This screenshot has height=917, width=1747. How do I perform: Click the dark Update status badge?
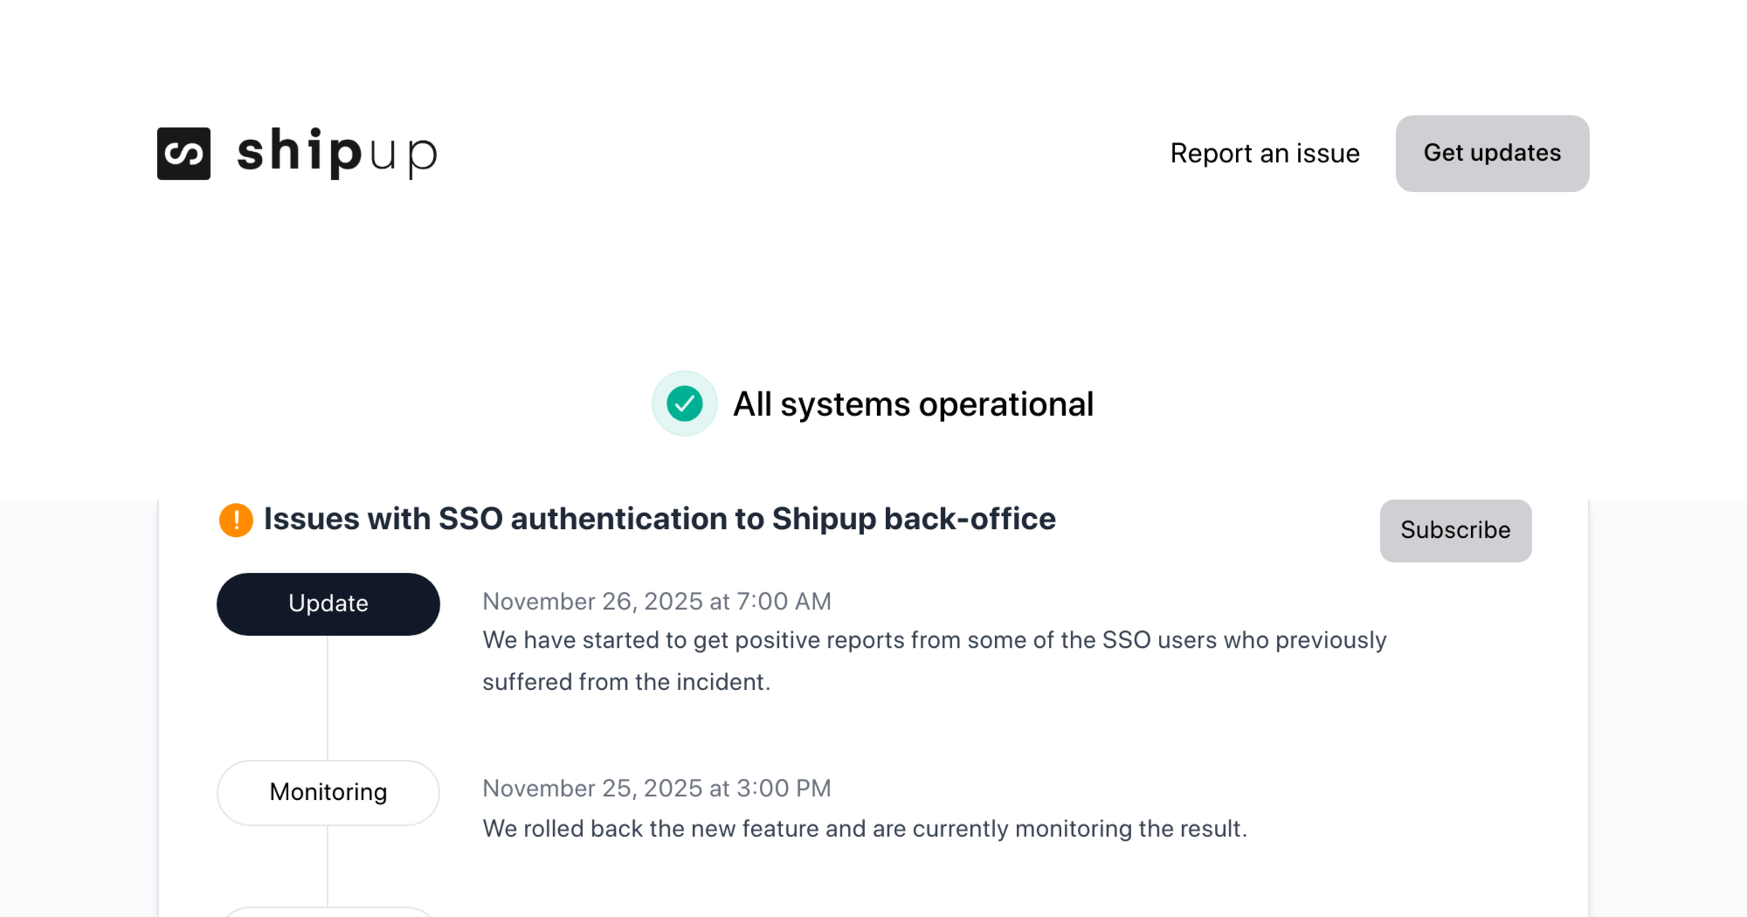coord(328,604)
